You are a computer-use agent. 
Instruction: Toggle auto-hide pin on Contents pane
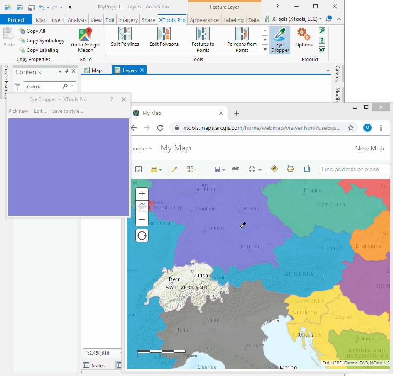67,71
